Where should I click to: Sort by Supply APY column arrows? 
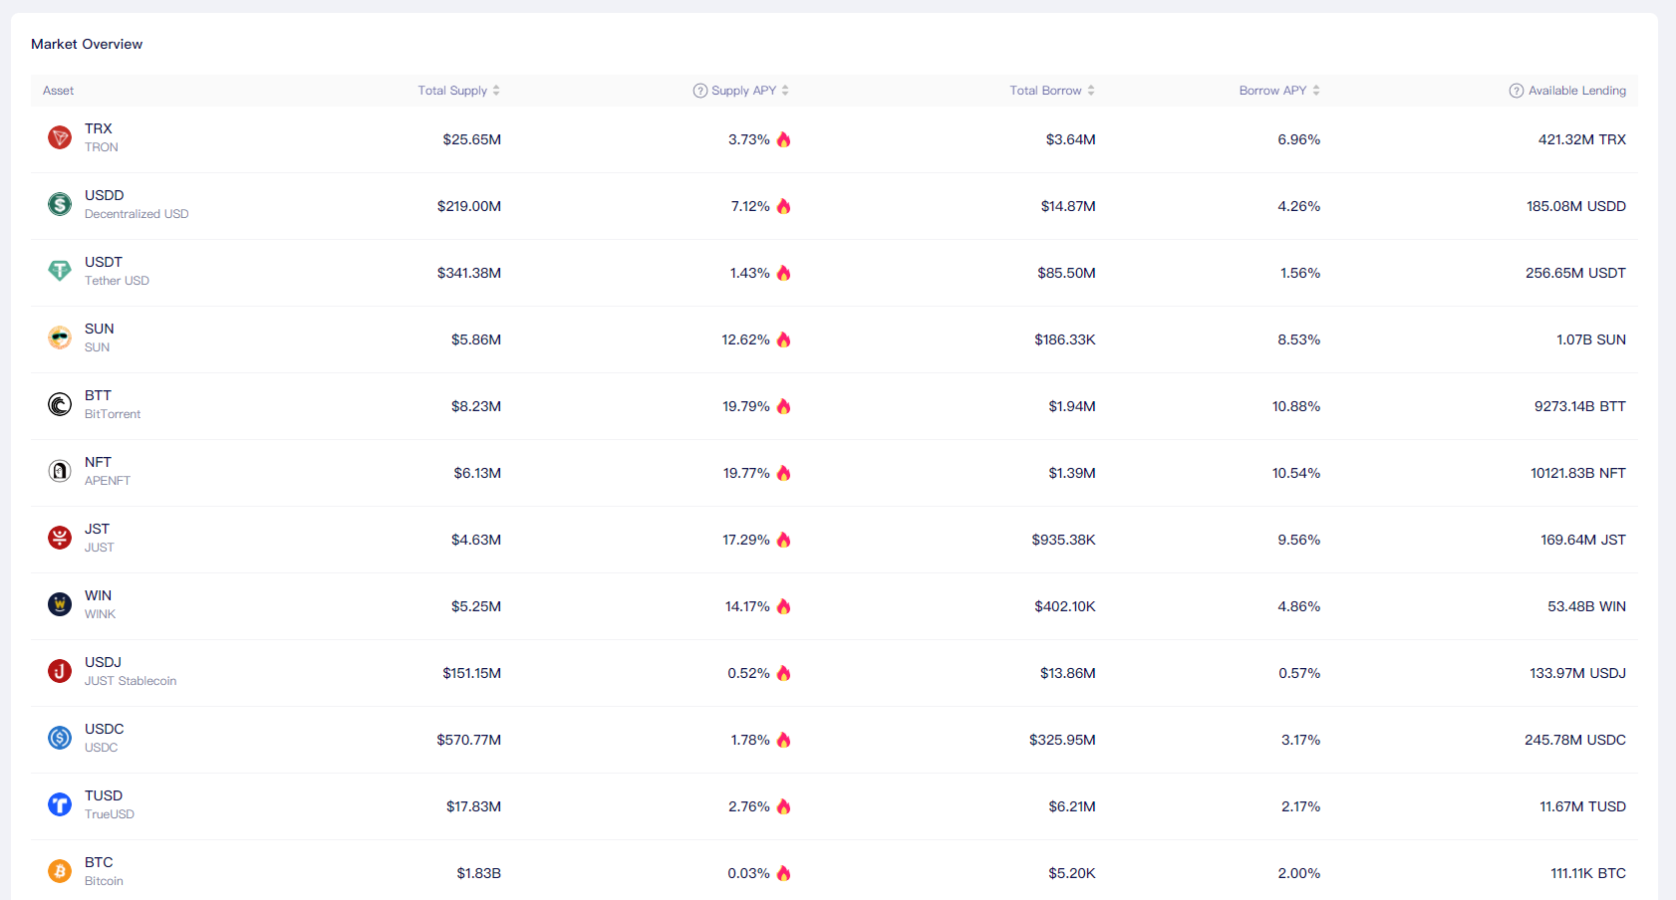(x=785, y=91)
